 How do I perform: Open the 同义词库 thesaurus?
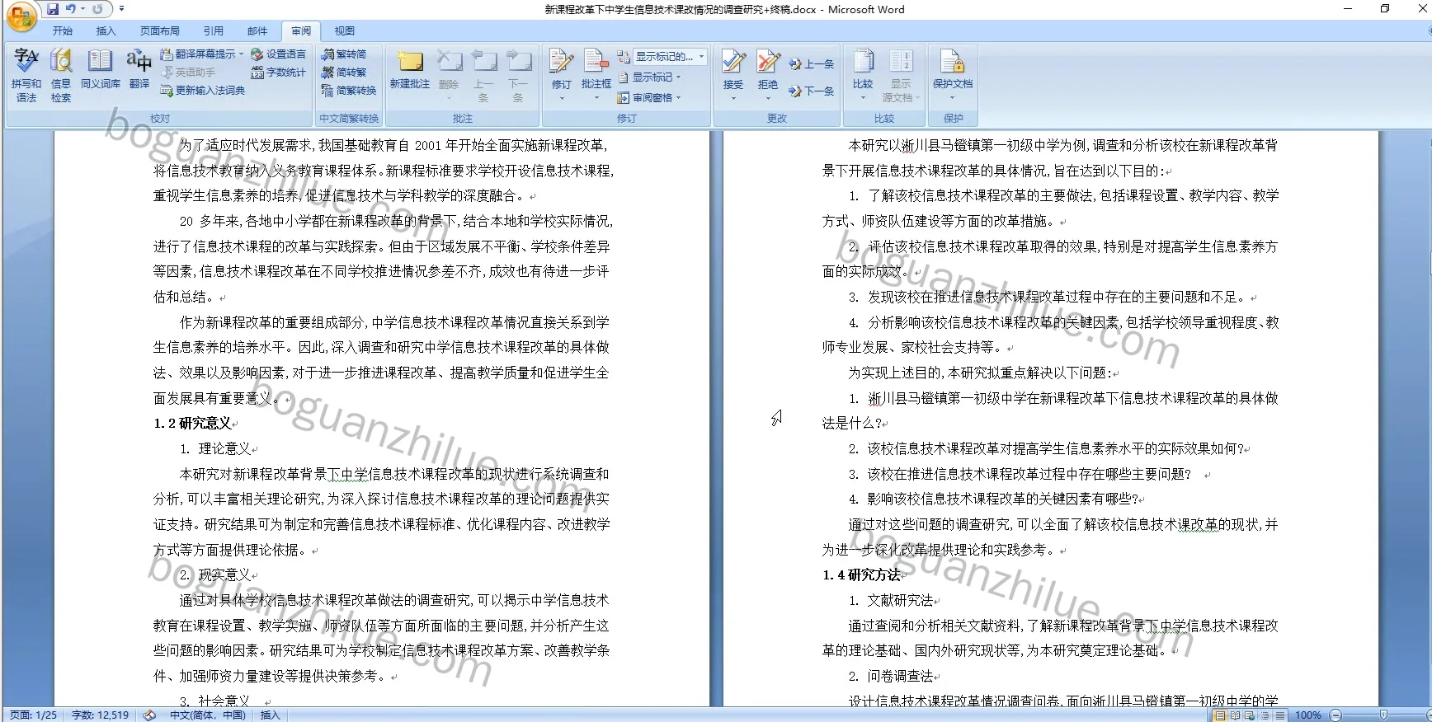pyautogui.click(x=101, y=70)
